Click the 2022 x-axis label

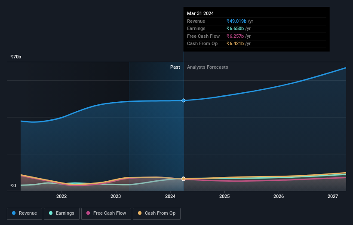(61, 196)
